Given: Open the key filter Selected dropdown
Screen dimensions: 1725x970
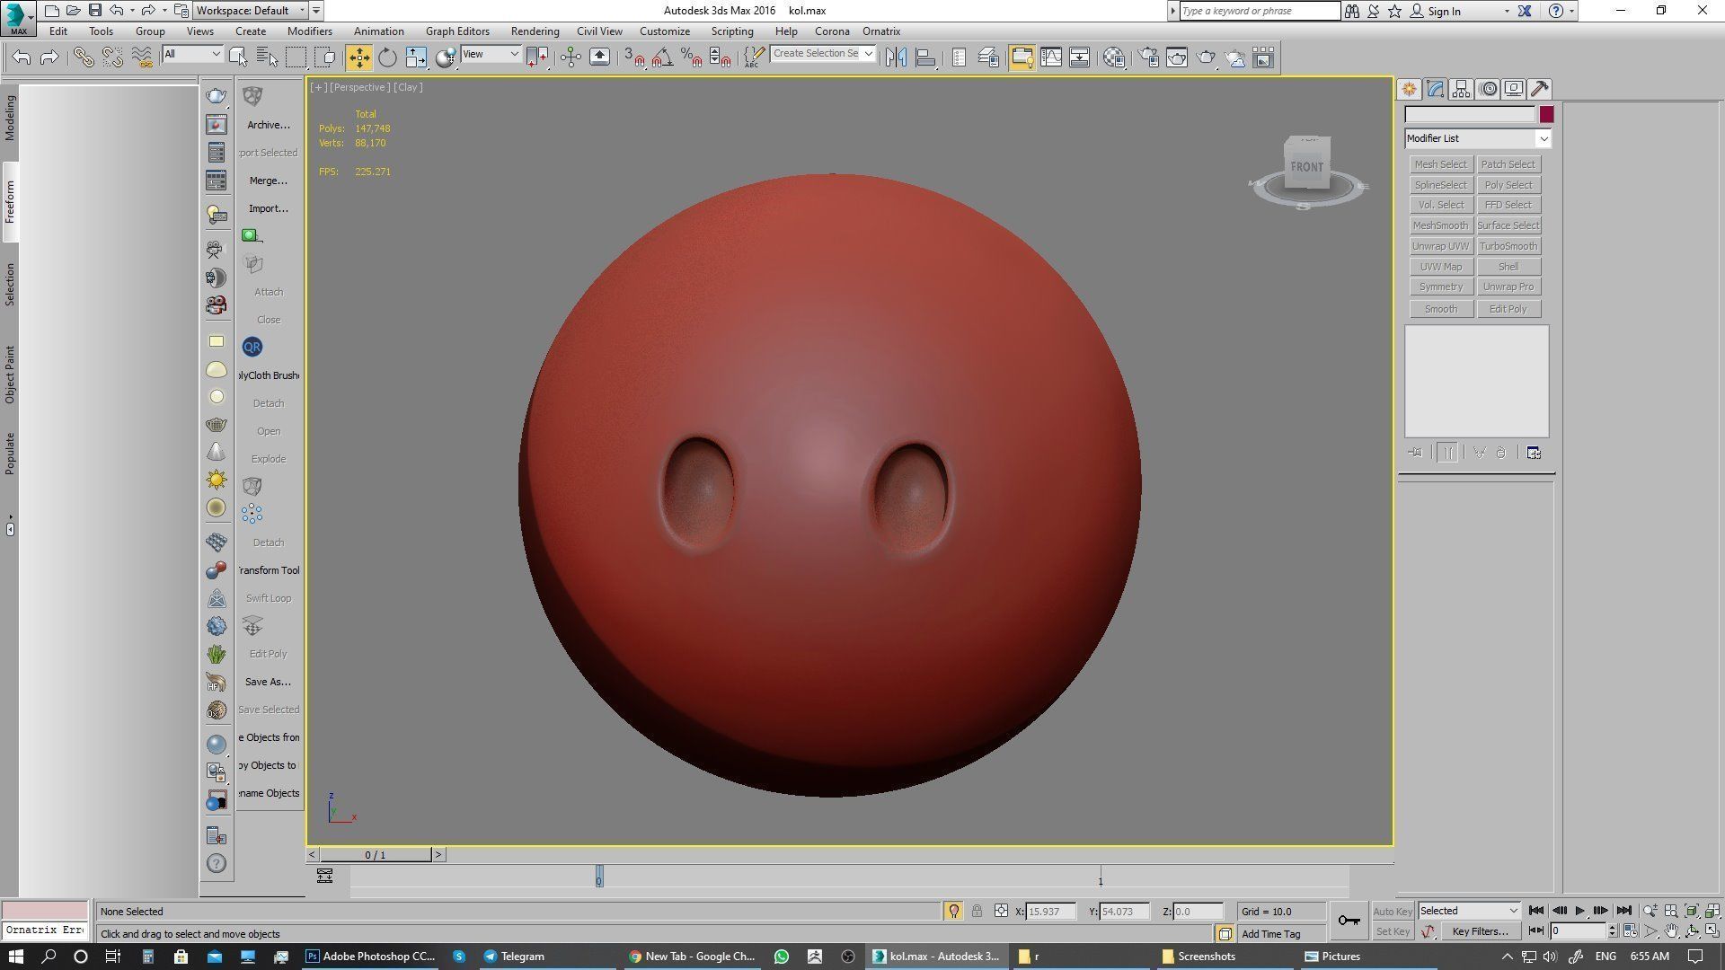Looking at the screenshot, I should [1469, 911].
